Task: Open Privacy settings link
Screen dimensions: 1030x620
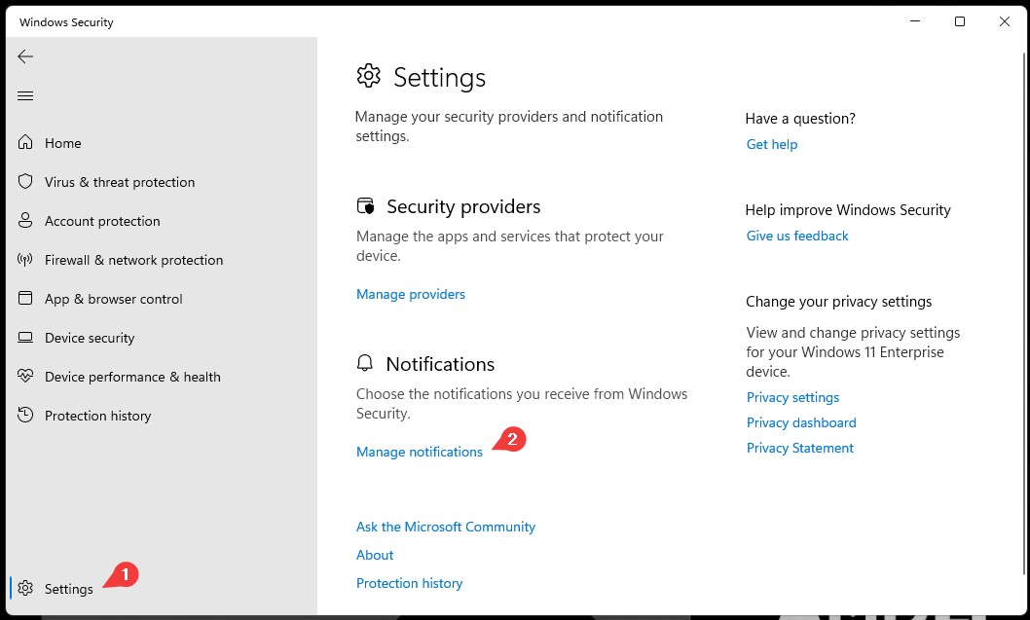Action: (x=792, y=397)
